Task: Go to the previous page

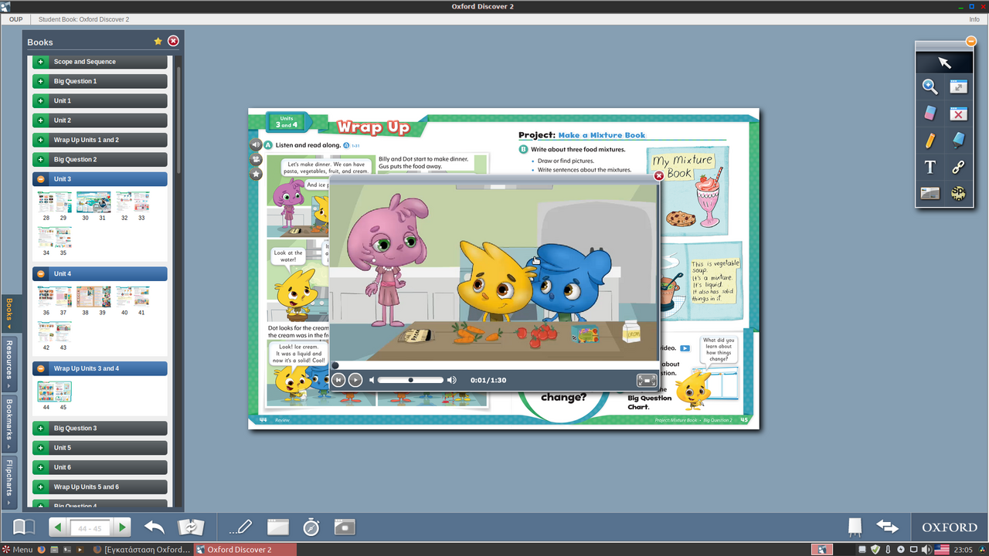Action: tap(58, 527)
